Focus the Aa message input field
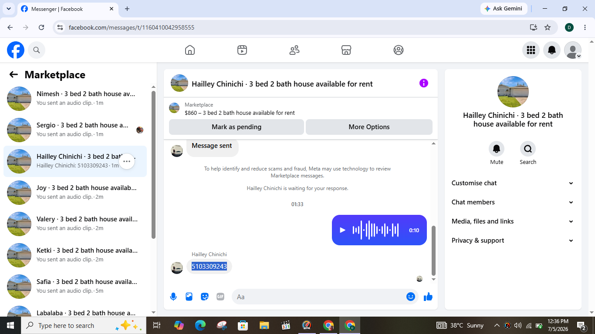 click(x=325, y=297)
